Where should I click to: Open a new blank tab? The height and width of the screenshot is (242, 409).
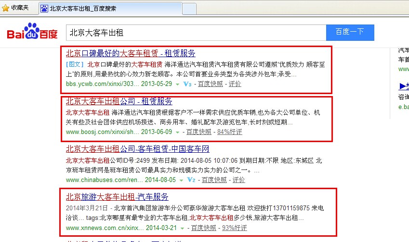click(189, 9)
